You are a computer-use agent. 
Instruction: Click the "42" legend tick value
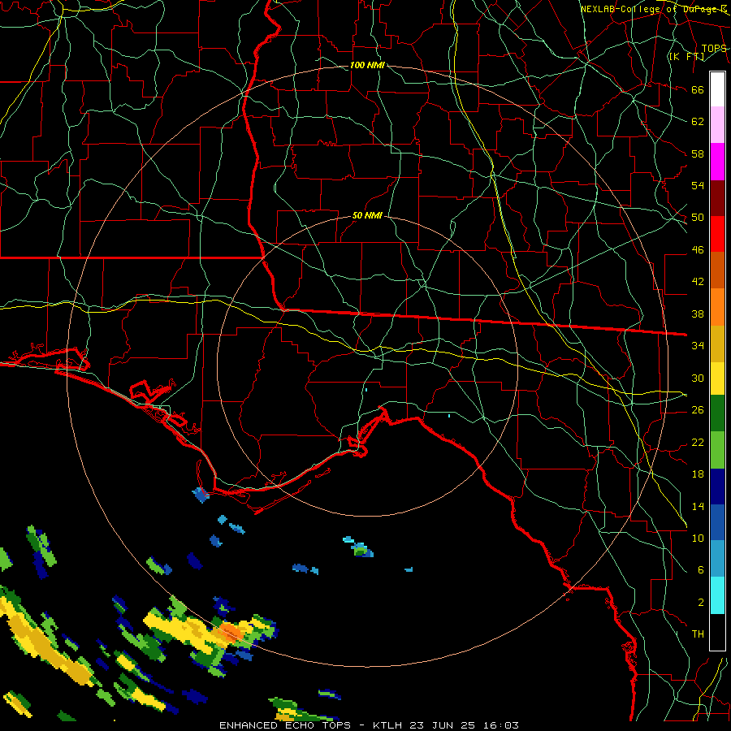(698, 281)
